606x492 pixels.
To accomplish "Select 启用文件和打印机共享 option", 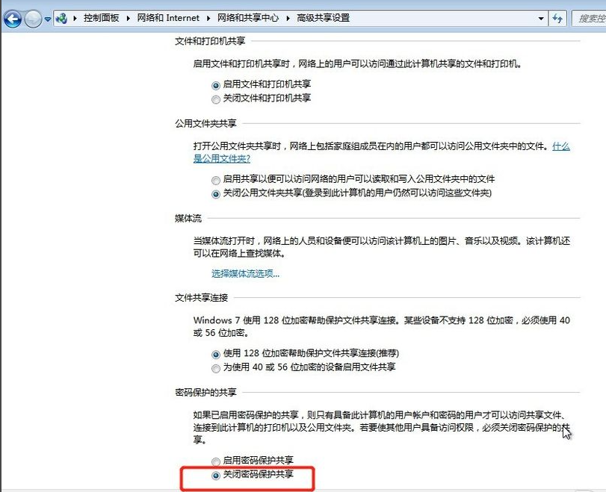I will (216, 86).
